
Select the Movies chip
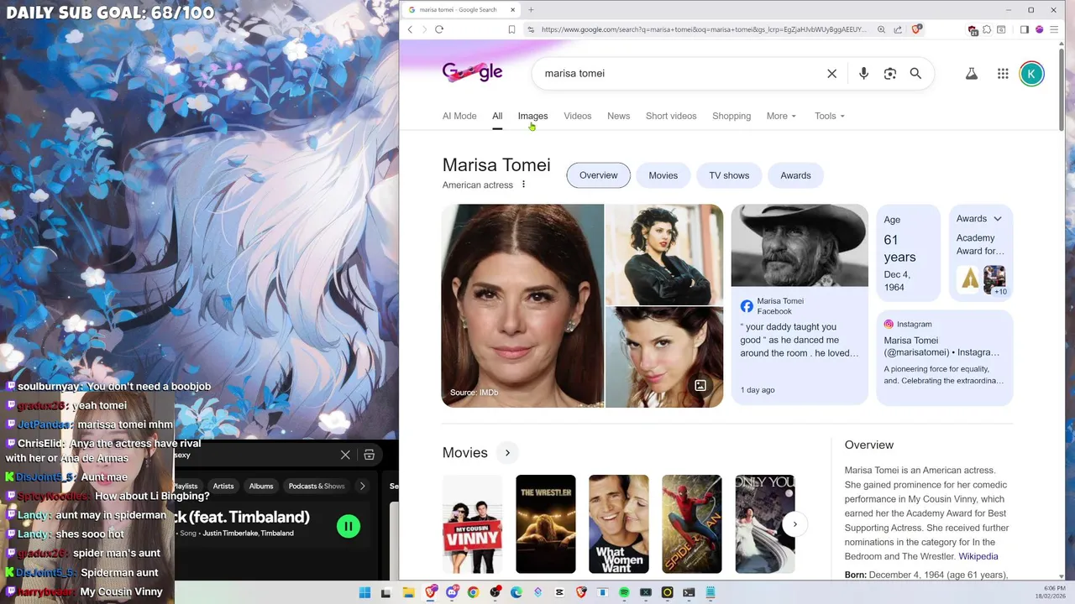pyautogui.click(x=663, y=175)
